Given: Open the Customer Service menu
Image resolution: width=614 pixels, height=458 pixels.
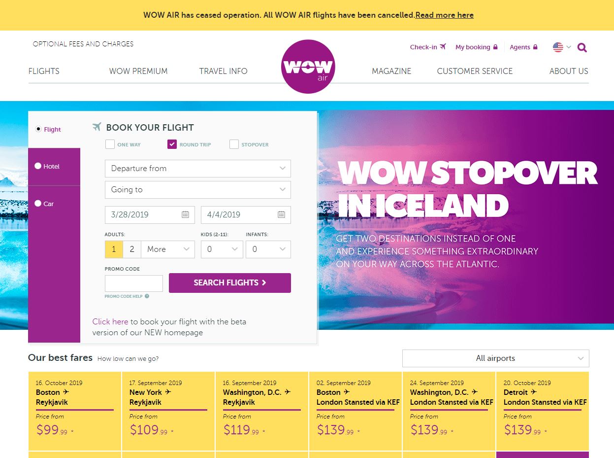Looking at the screenshot, I should tap(475, 71).
